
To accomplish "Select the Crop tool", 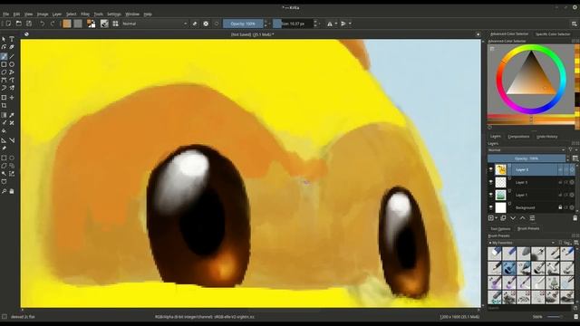I will pyautogui.click(x=4, y=106).
